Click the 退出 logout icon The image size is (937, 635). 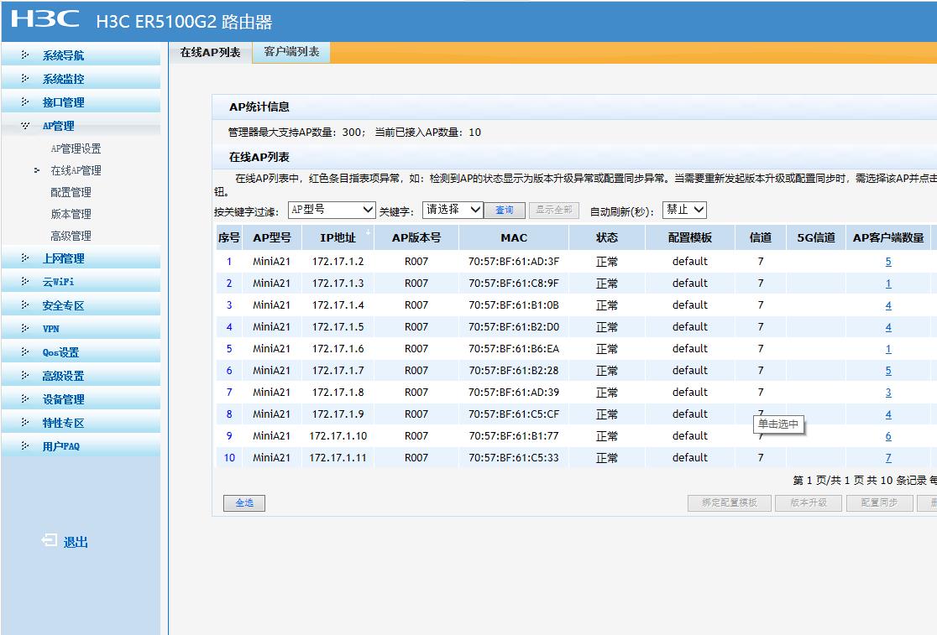pyautogui.click(x=50, y=541)
